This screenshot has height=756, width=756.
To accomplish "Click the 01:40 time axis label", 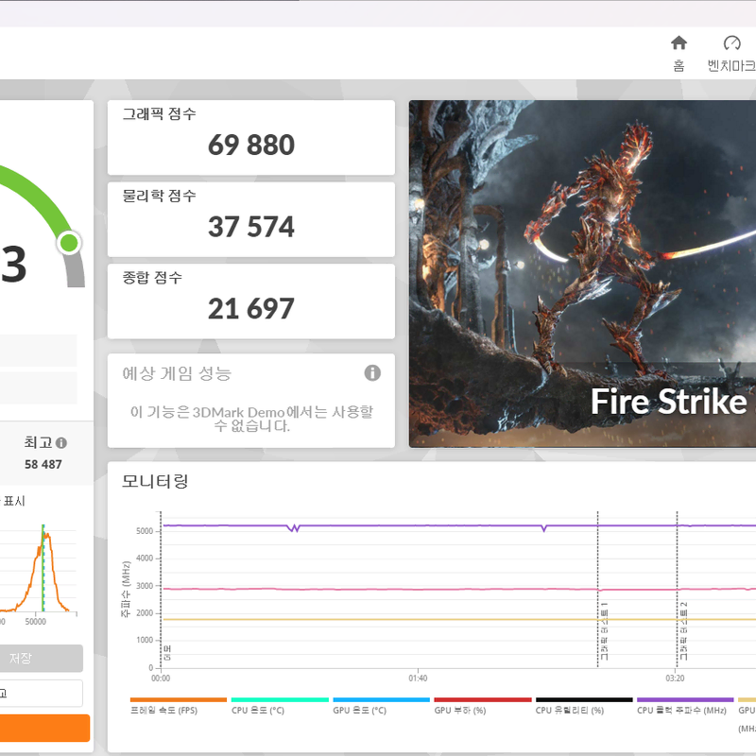I will (x=418, y=679).
